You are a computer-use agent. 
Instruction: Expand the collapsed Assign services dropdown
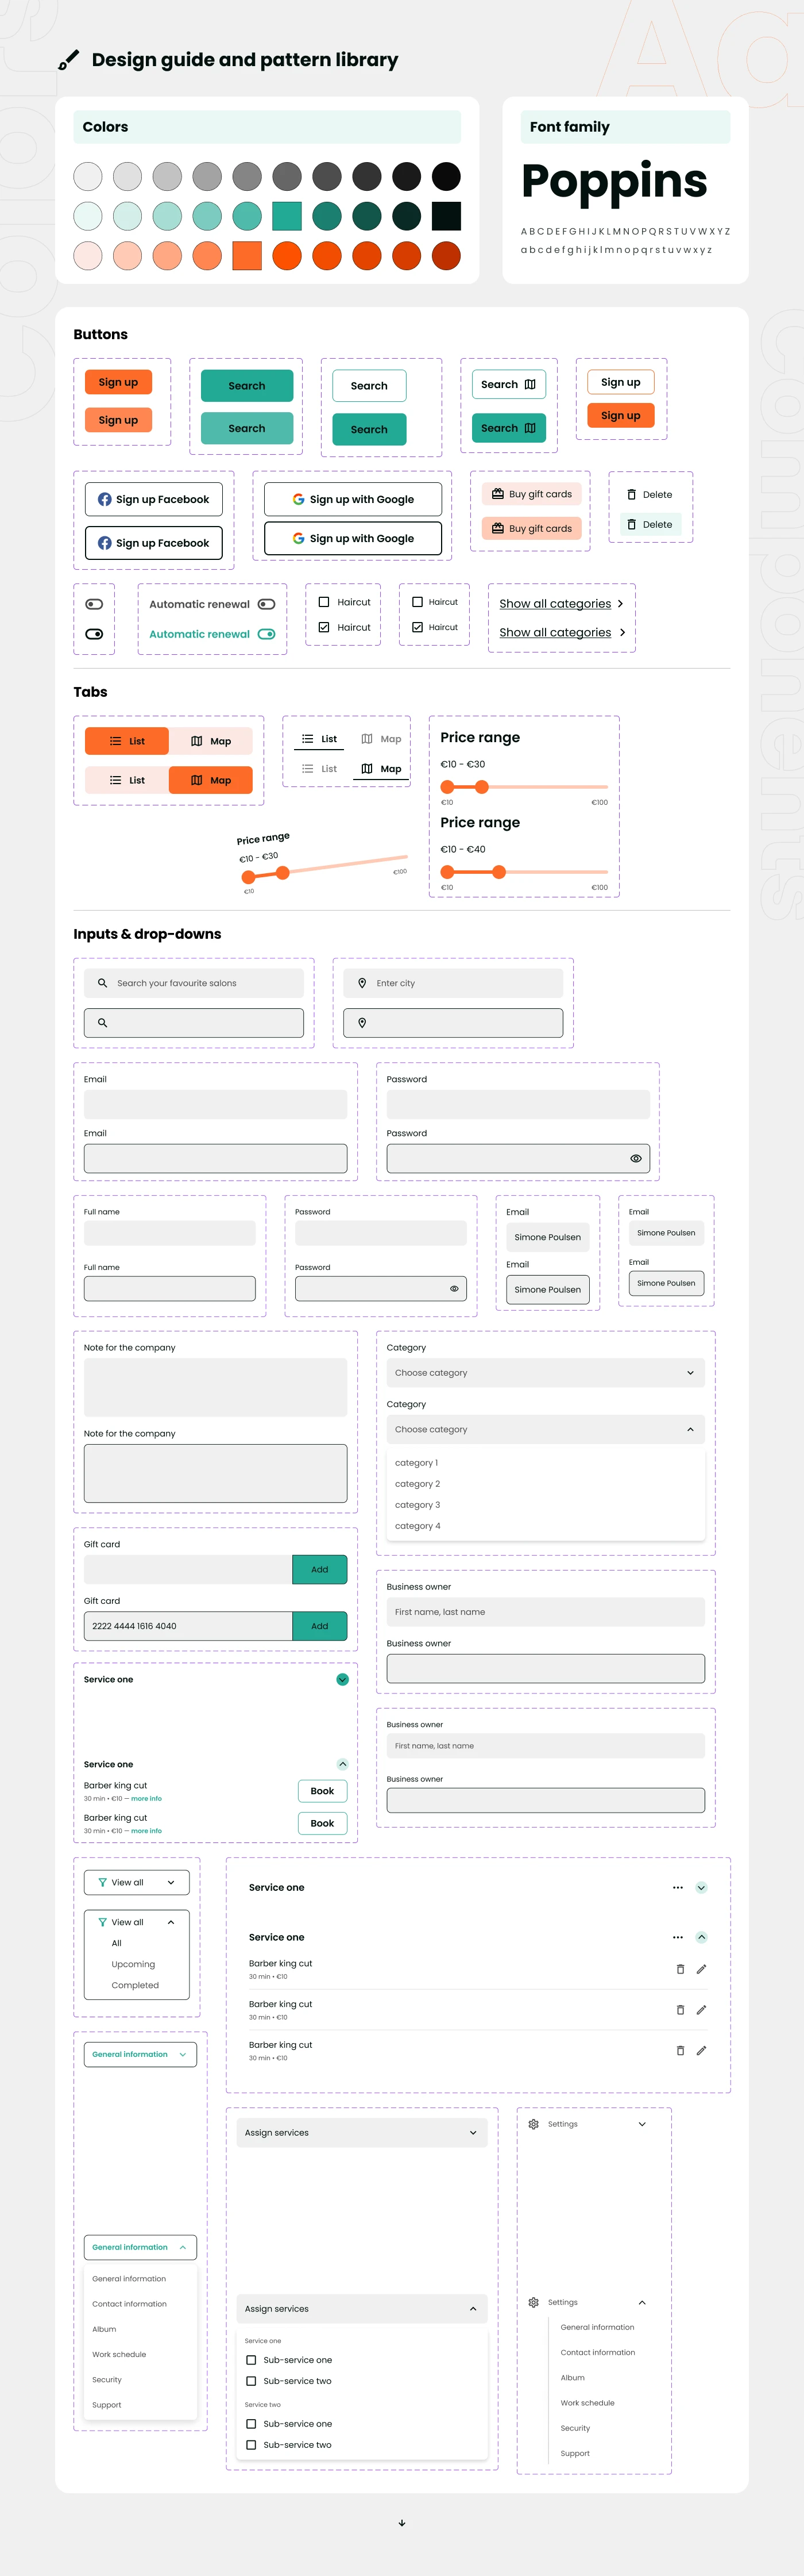[x=361, y=2133]
